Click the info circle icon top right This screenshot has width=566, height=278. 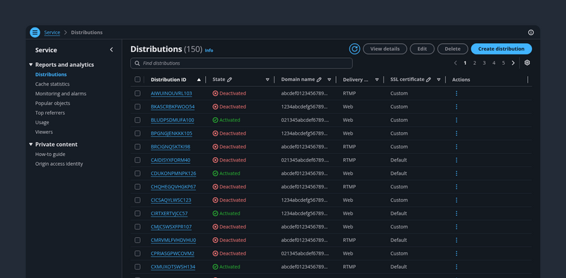click(x=531, y=32)
